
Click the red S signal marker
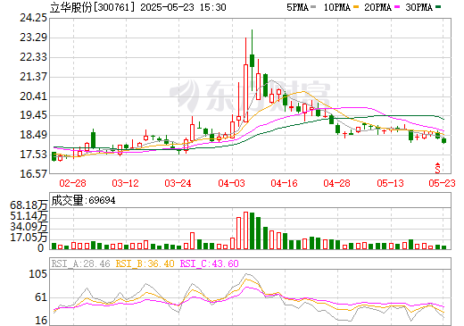(x=437, y=168)
